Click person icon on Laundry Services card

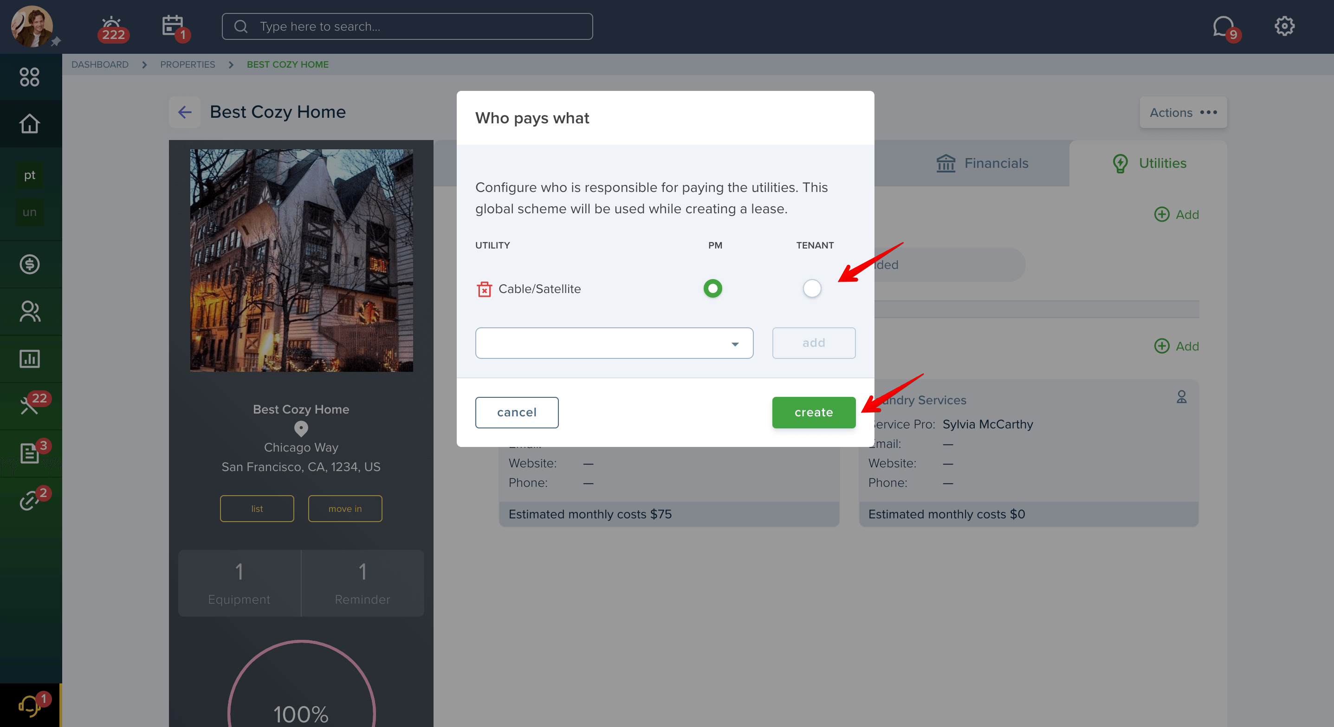pos(1181,397)
